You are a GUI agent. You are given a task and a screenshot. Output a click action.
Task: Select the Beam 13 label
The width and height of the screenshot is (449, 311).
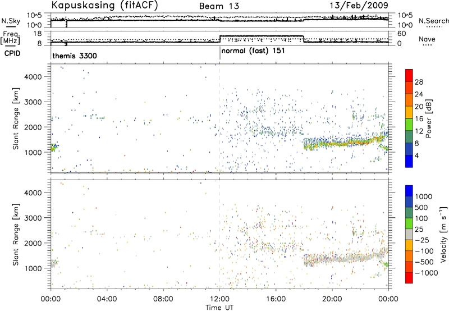pos(219,6)
